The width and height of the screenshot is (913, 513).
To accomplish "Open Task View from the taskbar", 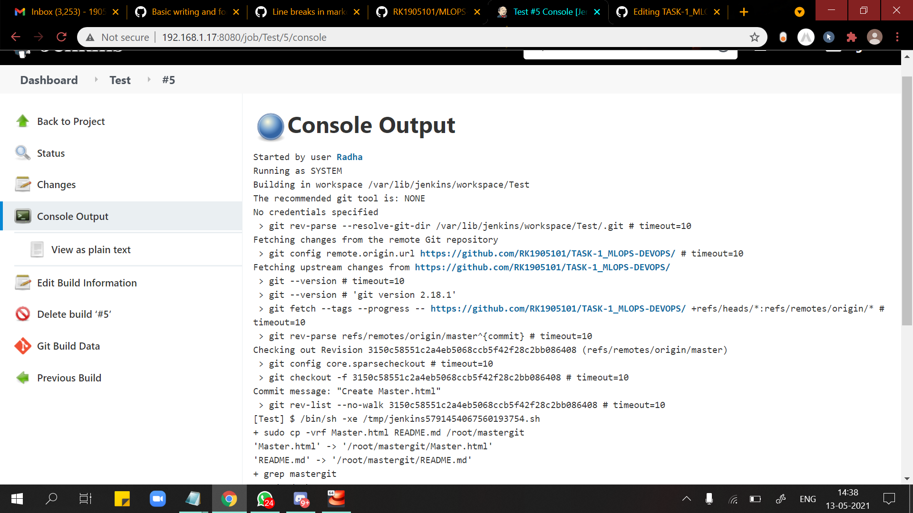I will pos(85,499).
